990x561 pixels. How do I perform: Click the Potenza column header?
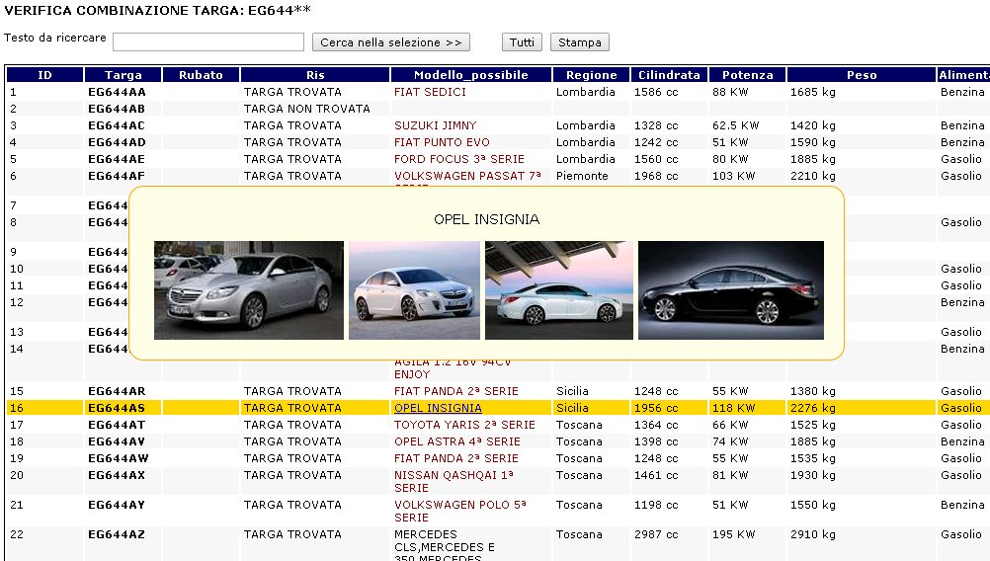pos(748,75)
